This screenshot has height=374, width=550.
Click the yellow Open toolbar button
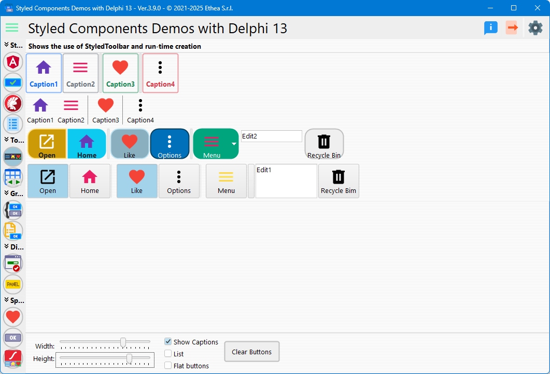pos(47,144)
